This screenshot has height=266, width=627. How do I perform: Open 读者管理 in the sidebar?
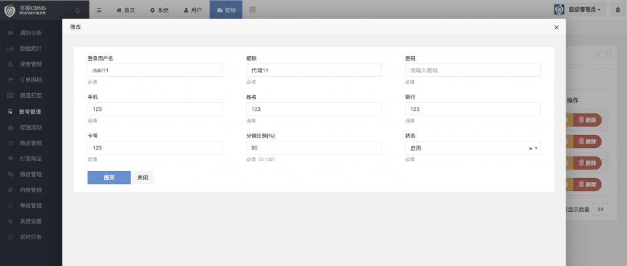pos(31,64)
